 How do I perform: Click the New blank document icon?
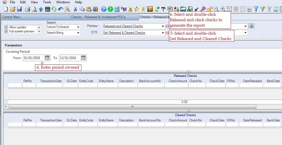point(6,9)
